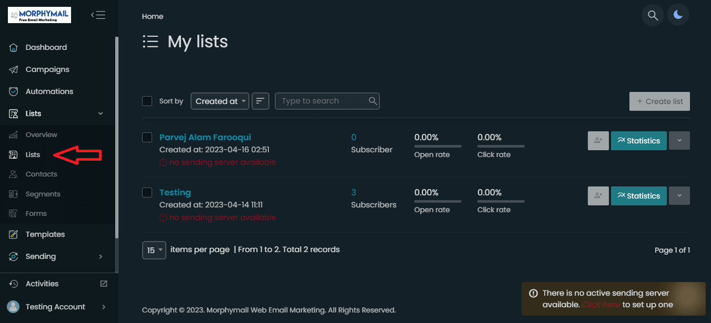Image resolution: width=711 pixels, height=323 pixels.
Task: Open the Created at sort dropdown
Action: (x=220, y=101)
